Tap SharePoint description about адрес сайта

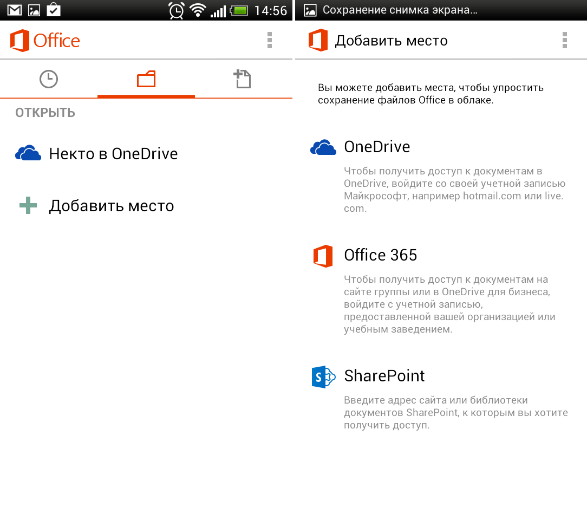coord(456,413)
